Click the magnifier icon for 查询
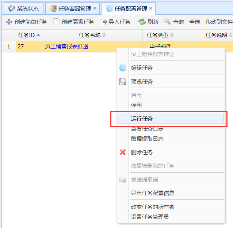Image resolution: width=233 pixels, height=228 pixels. tap(167, 22)
